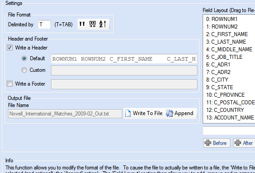
Task: Click the Custom header text field
Action: point(124,70)
